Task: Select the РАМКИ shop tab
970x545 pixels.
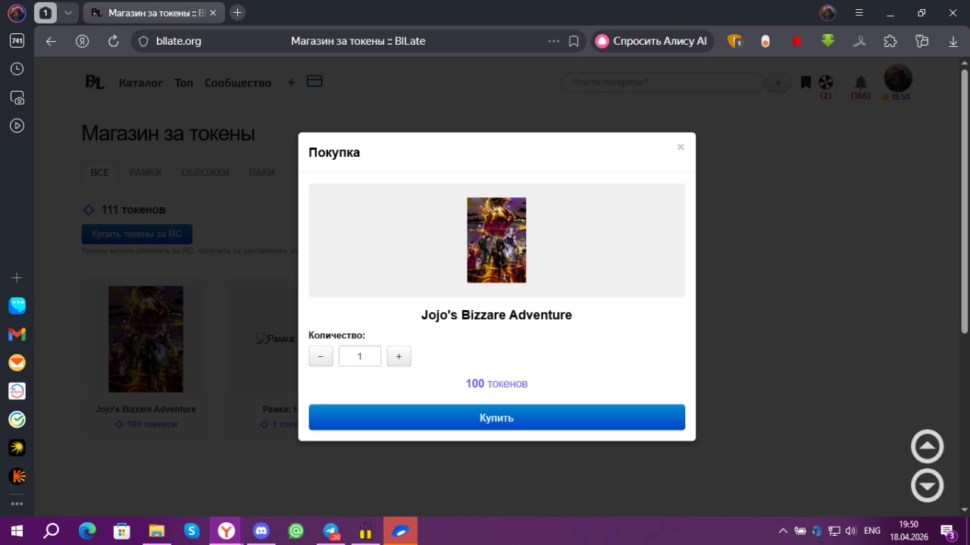Action: coord(145,172)
